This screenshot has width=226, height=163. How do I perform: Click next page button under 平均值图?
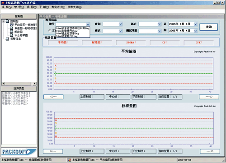pos(209,97)
